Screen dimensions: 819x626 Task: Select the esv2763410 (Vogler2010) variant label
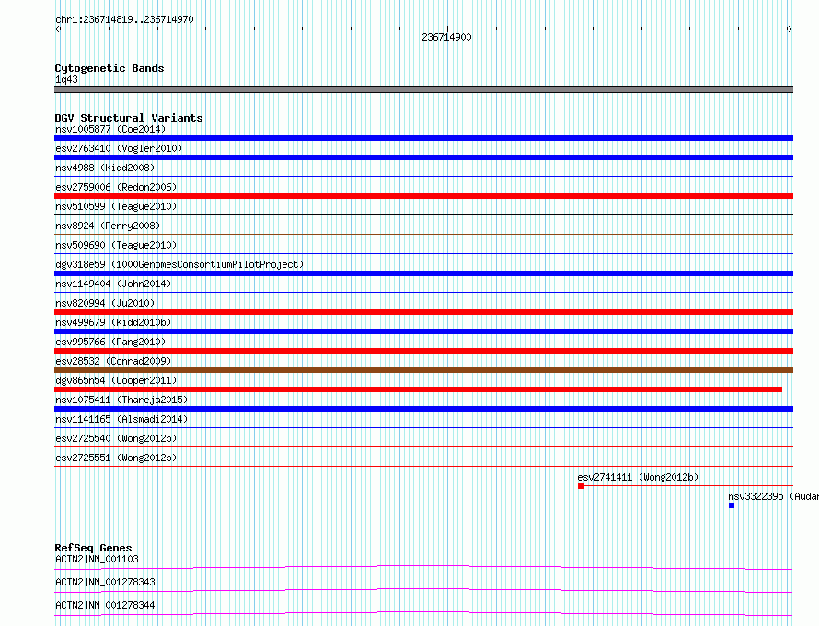point(119,148)
